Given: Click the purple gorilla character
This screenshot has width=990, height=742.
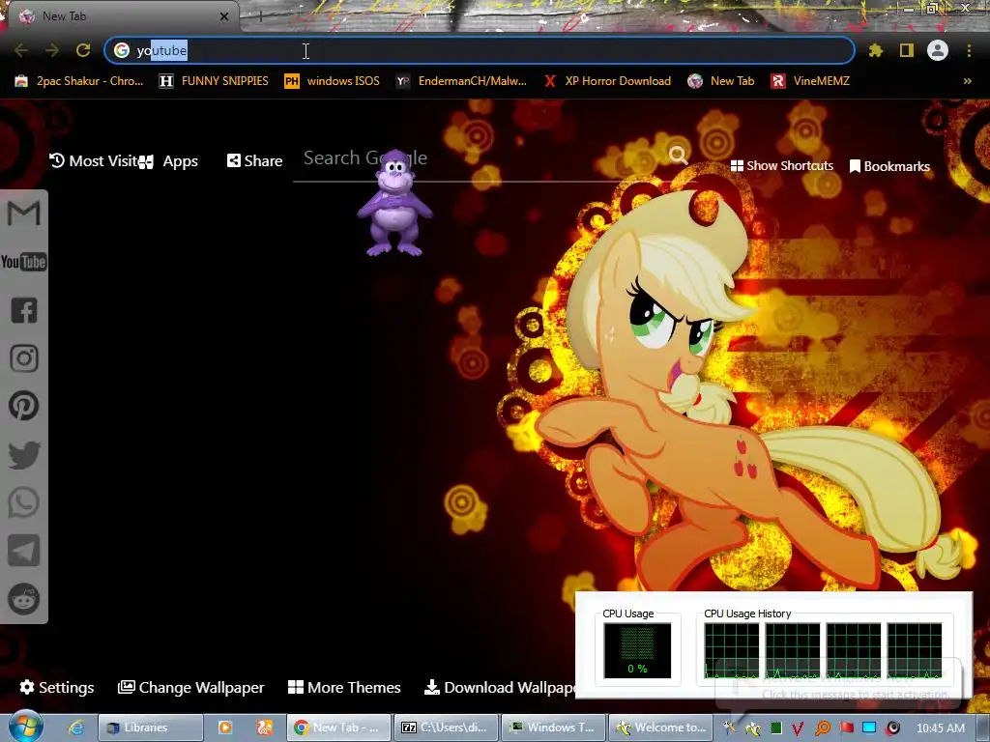Looking at the screenshot, I should pyautogui.click(x=394, y=203).
